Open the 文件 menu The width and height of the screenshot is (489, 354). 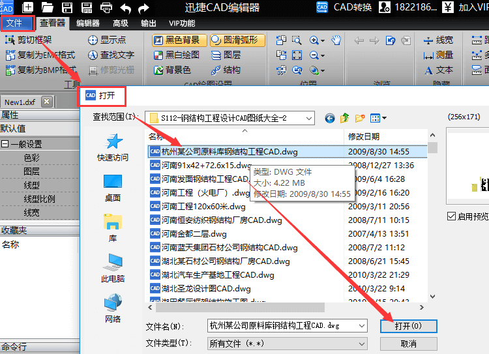coord(18,23)
